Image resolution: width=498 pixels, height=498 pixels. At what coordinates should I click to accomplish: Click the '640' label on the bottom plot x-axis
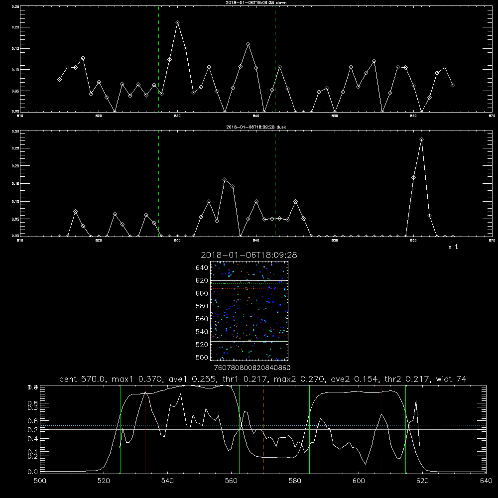(x=486, y=481)
